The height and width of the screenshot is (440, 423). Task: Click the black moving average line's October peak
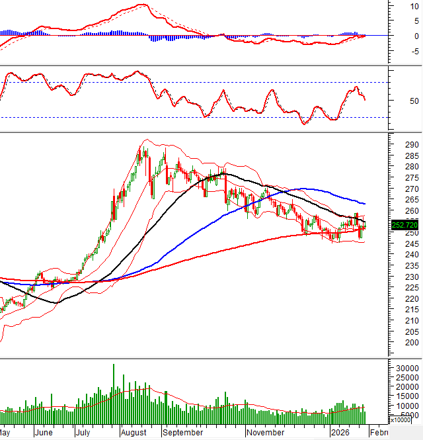(x=223, y=174)
